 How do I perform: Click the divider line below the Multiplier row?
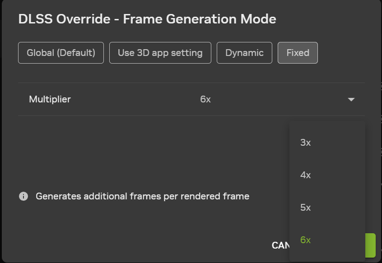click(x=191, y=116)
